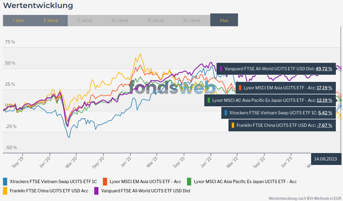Choose the 10 Jahre period tab
The image size is (343, 201).
click(x=120, y=21)
